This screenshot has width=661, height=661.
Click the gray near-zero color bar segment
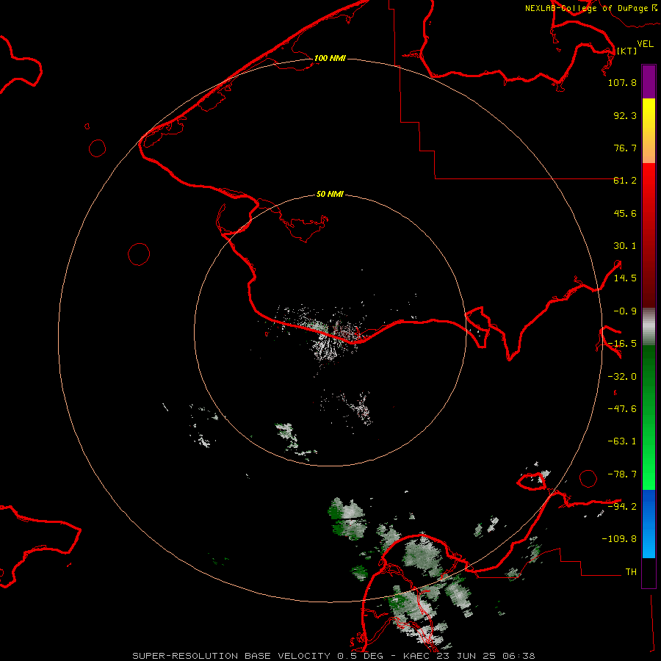(649, 327)
